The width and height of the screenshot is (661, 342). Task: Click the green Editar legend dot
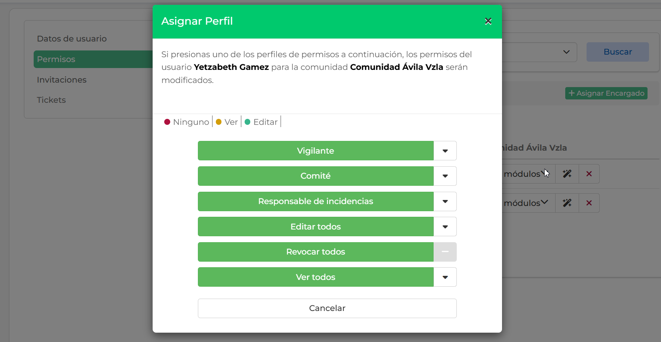247,122
